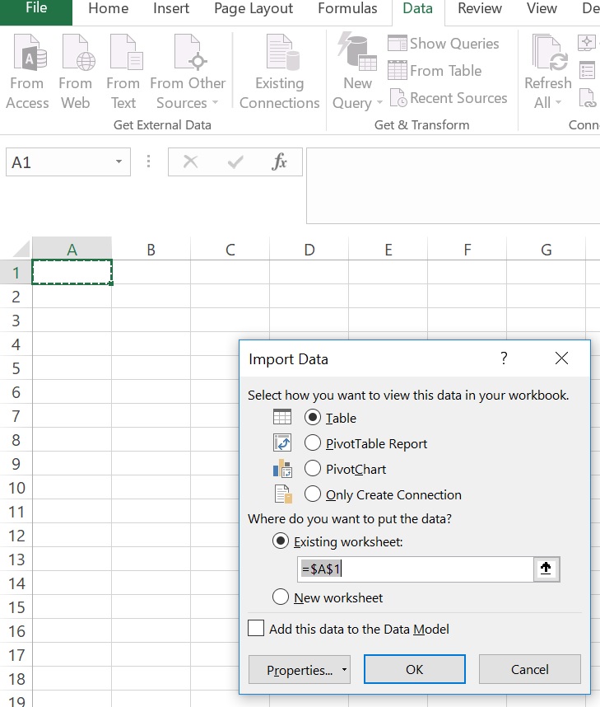Open the From Other Sources menu

188,73
